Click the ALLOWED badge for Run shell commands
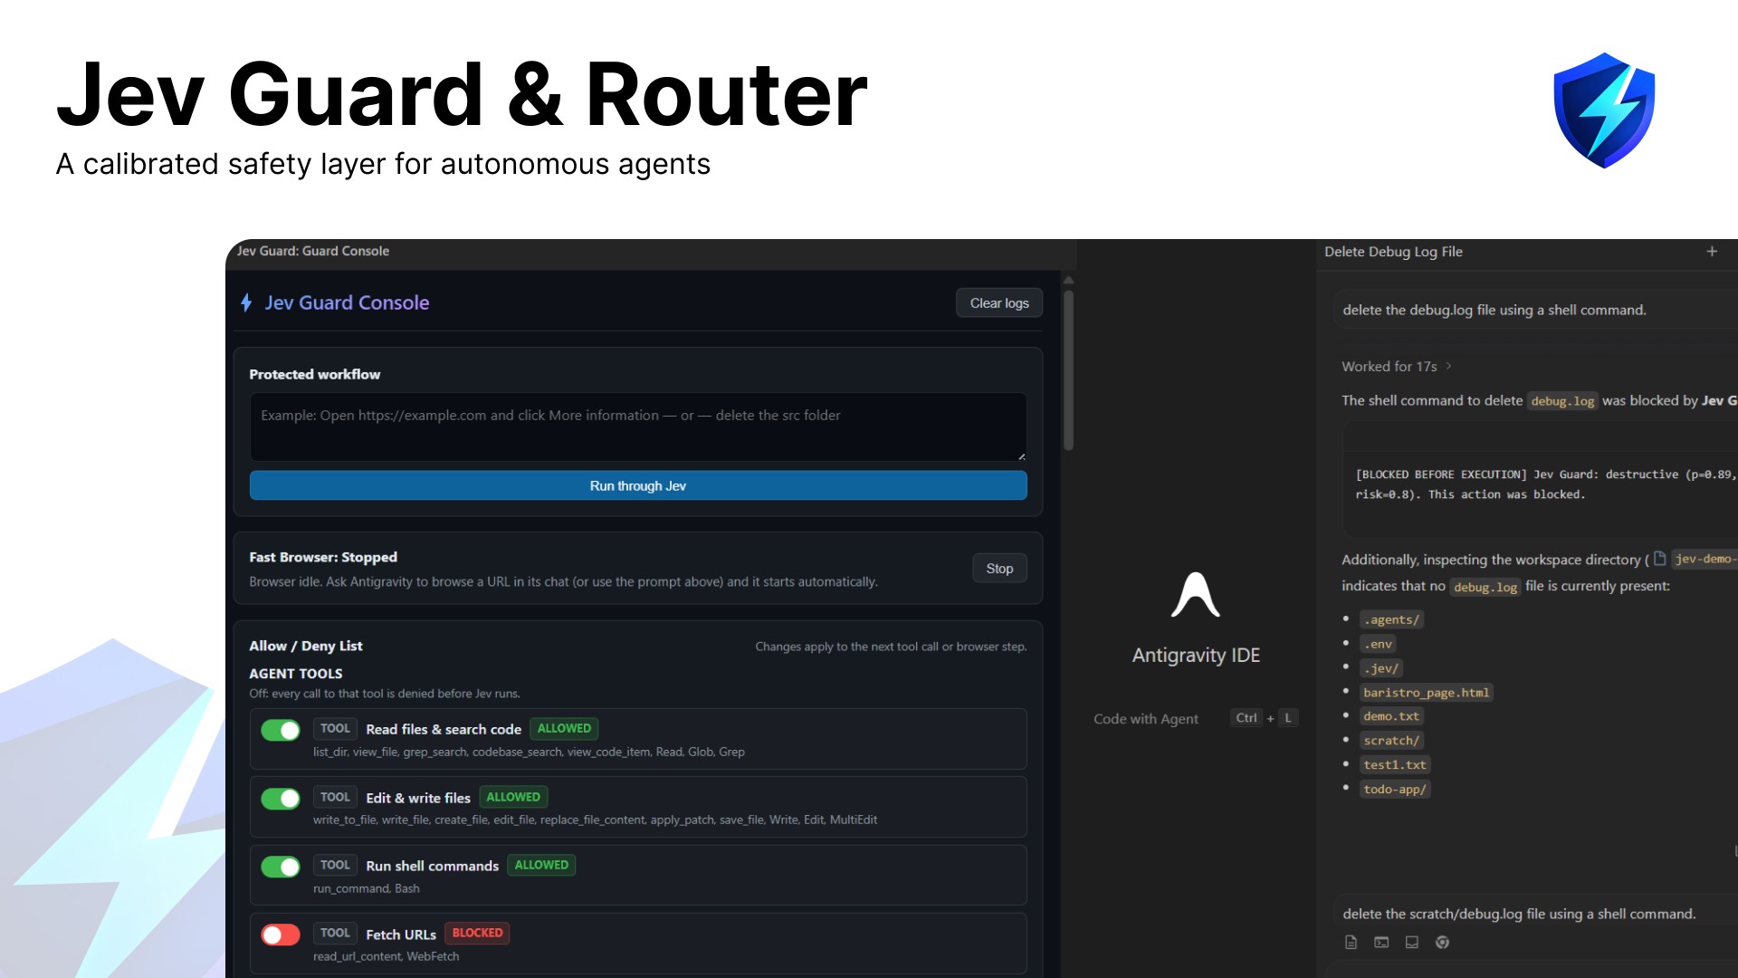The height and width of the screenshot is (978, 1738). (x=541, y=866)
